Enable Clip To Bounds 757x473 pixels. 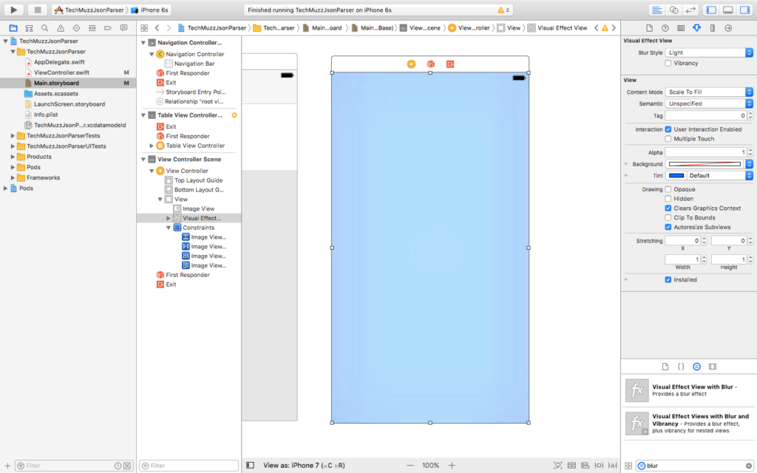668,218
